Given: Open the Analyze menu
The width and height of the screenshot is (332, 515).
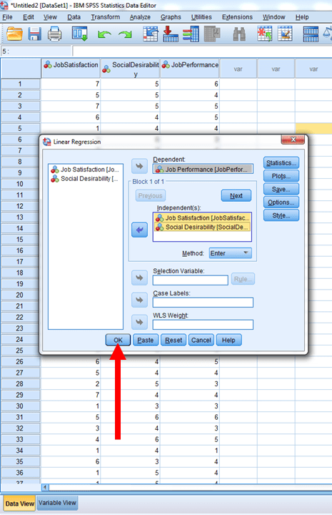Looking at the screenshot, I should coord(140,17).
